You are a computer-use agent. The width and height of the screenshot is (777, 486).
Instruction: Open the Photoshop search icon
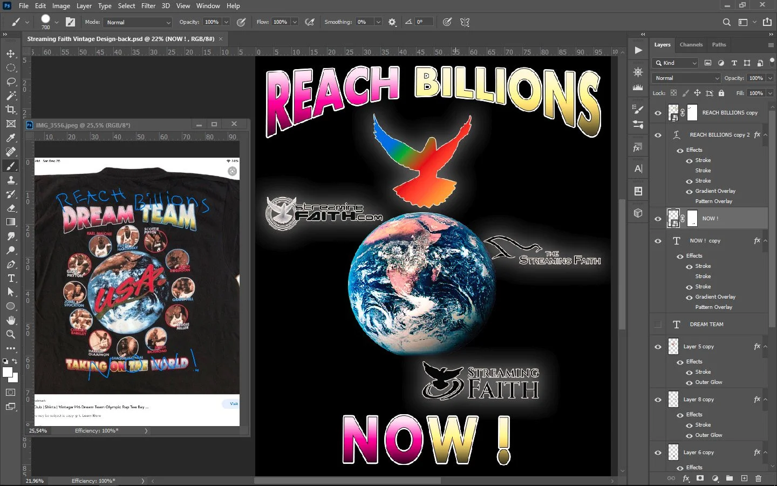pyautogui.click(x=727, y=22)
